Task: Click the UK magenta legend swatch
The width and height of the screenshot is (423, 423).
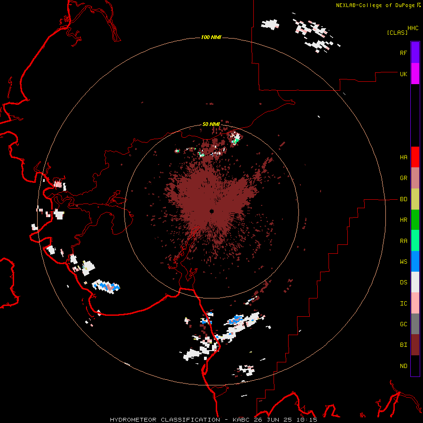Action: click(x=415, y=74)
